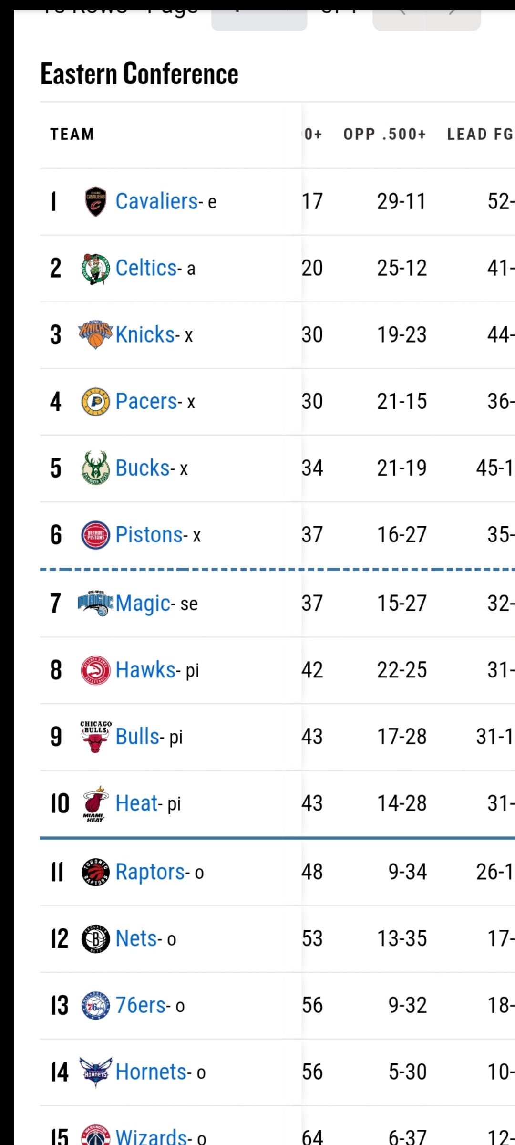Sort by OPP .500+ column header
The image size is (515, 1145).
[385, 134]
